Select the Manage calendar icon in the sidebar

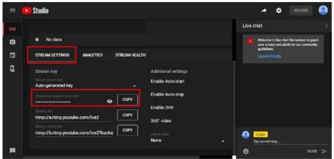click(12, 55)
